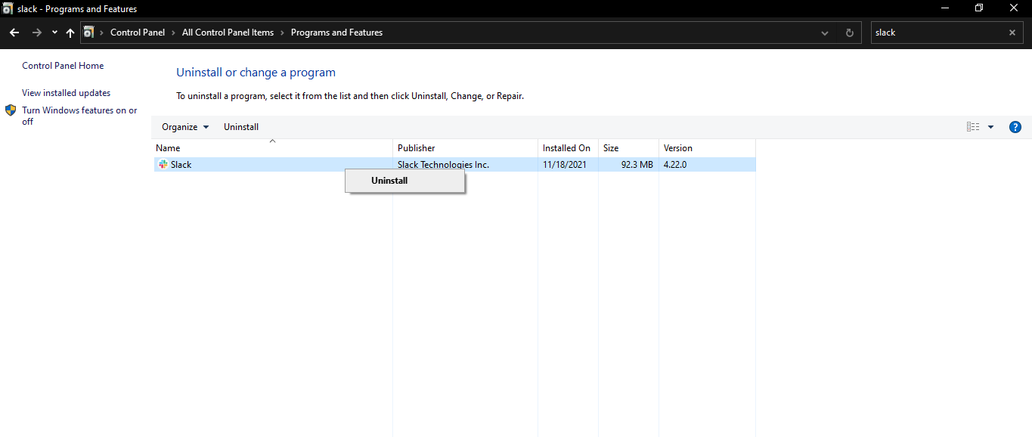
Task: Click the Up one level arrow
Action: (70, 33)
